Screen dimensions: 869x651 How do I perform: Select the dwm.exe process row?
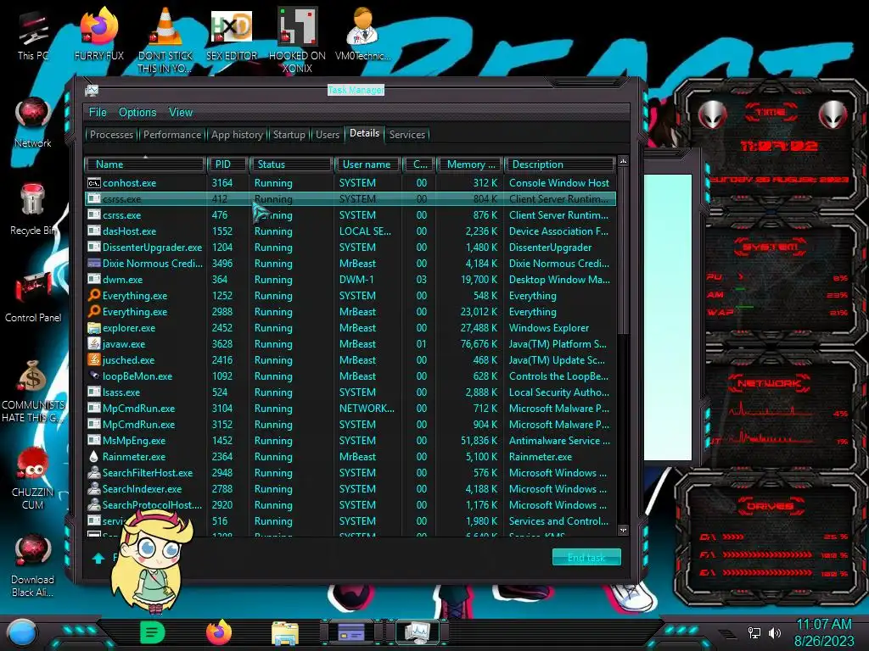[x=350, y=280]
